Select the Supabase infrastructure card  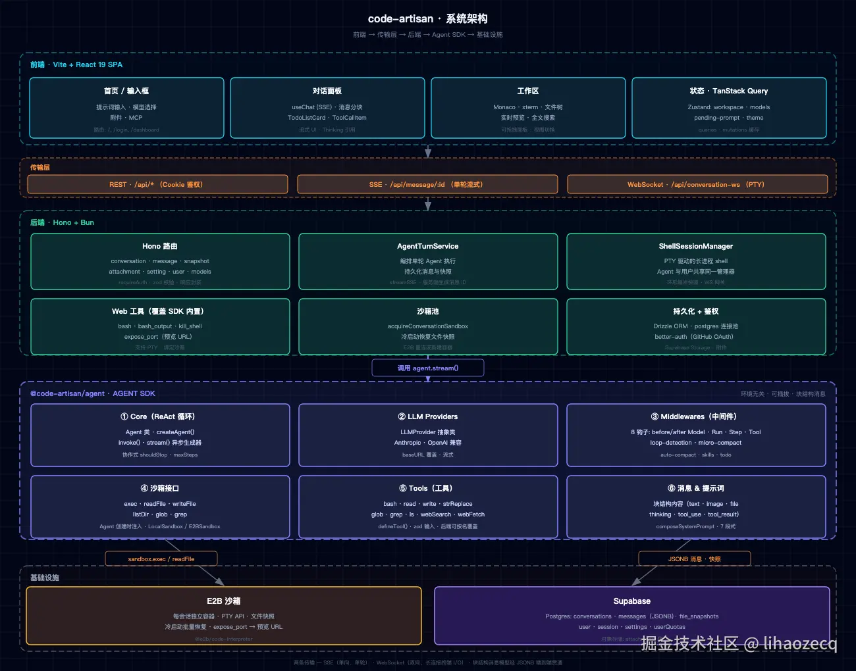[x=632, y=616]
